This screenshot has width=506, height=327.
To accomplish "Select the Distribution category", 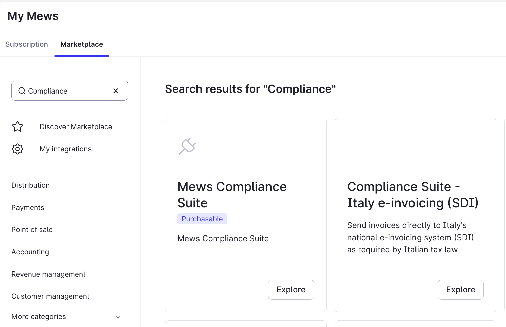I will (x=31, y=185).
